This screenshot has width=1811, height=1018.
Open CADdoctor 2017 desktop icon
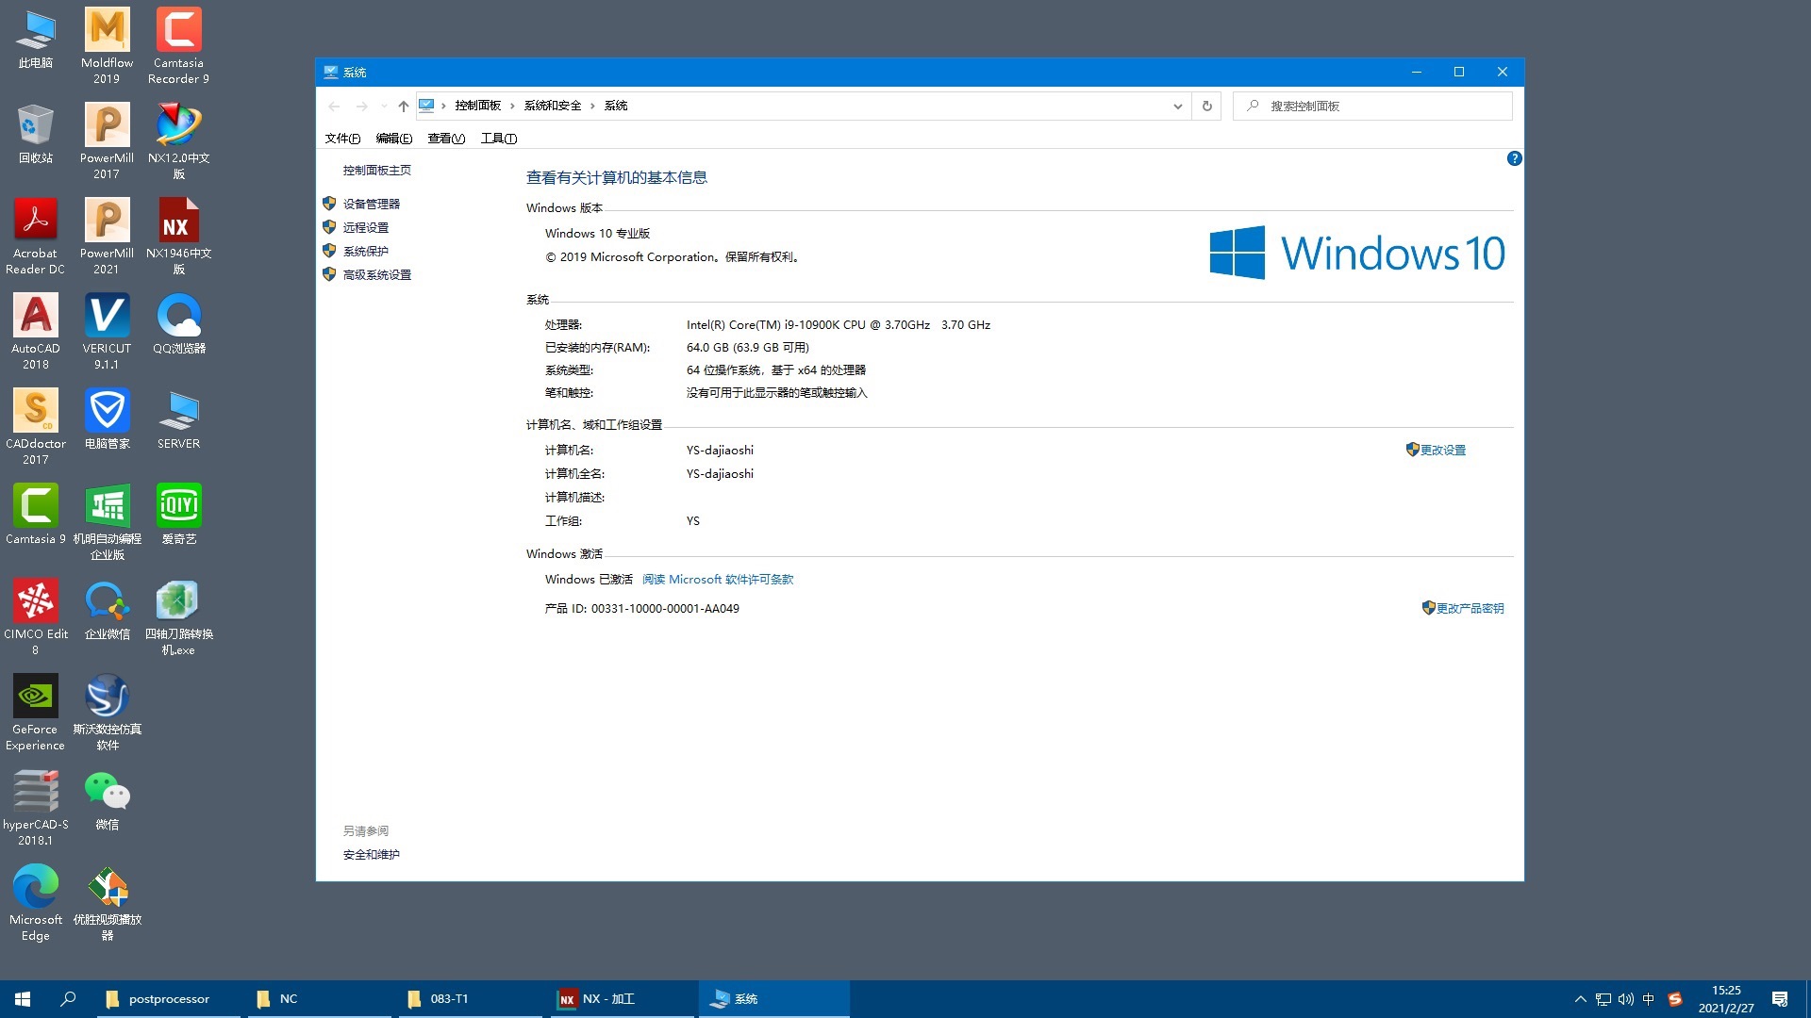pos(36,427)
